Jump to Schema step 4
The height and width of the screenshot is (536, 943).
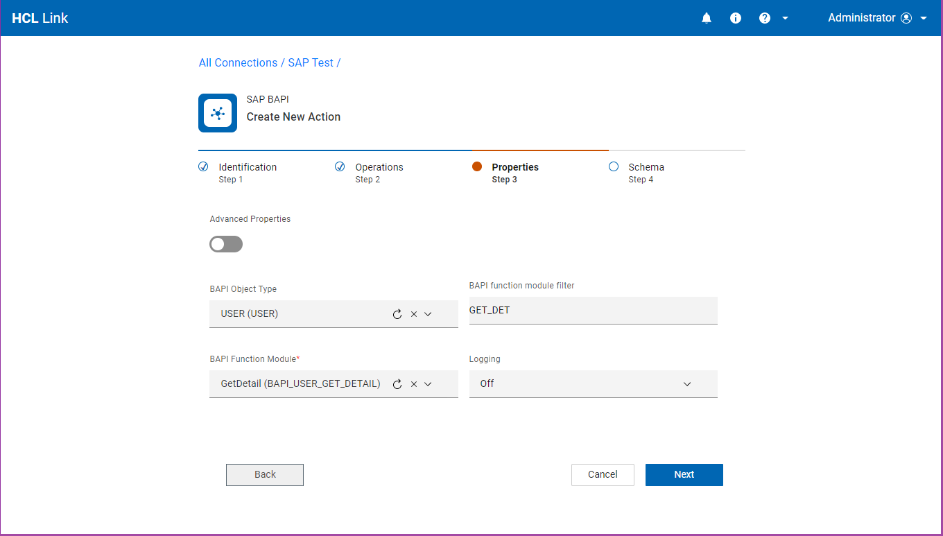(x=646, y=167)
